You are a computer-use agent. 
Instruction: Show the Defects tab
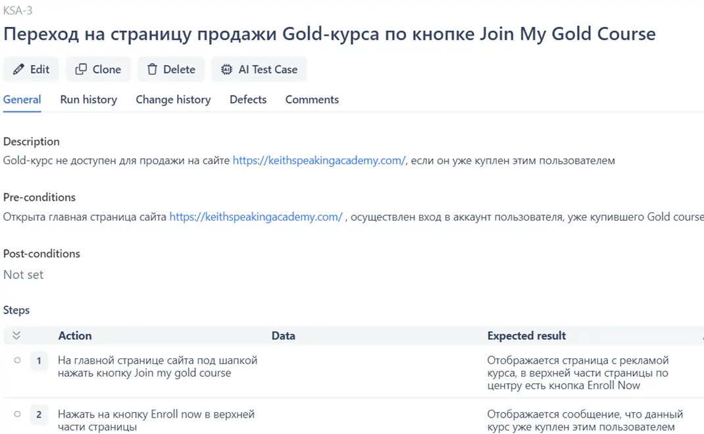click(248, 99)
